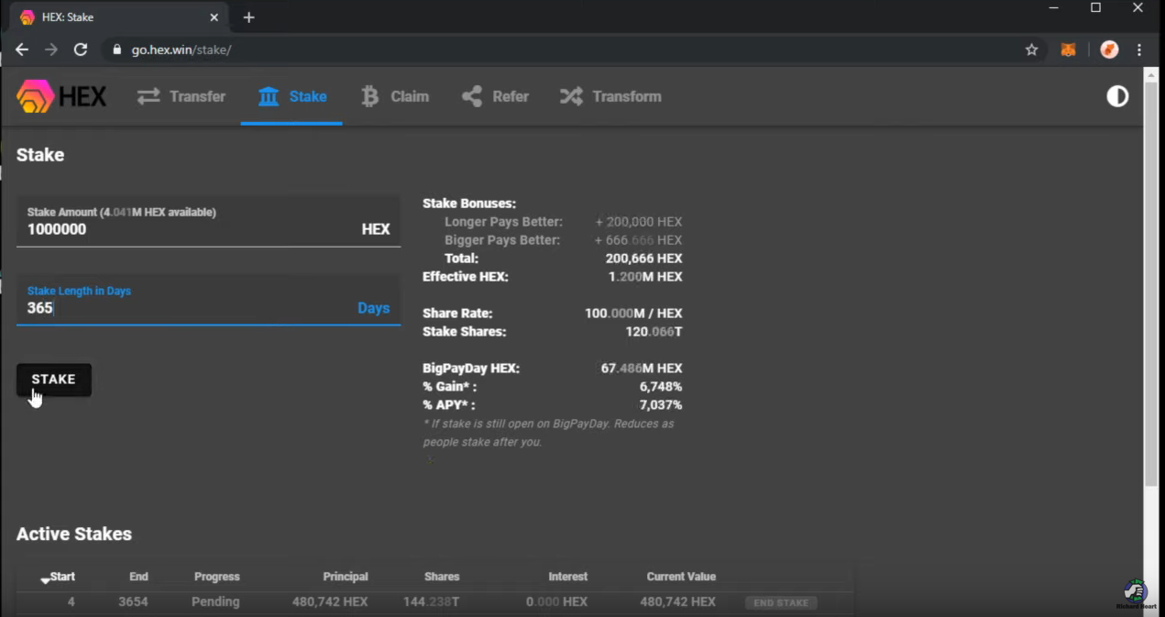The height and width of the screenshot is (617, 1165).
Task: Click the Interest column header
Action: pyautogui.click(x=568, y=577)
